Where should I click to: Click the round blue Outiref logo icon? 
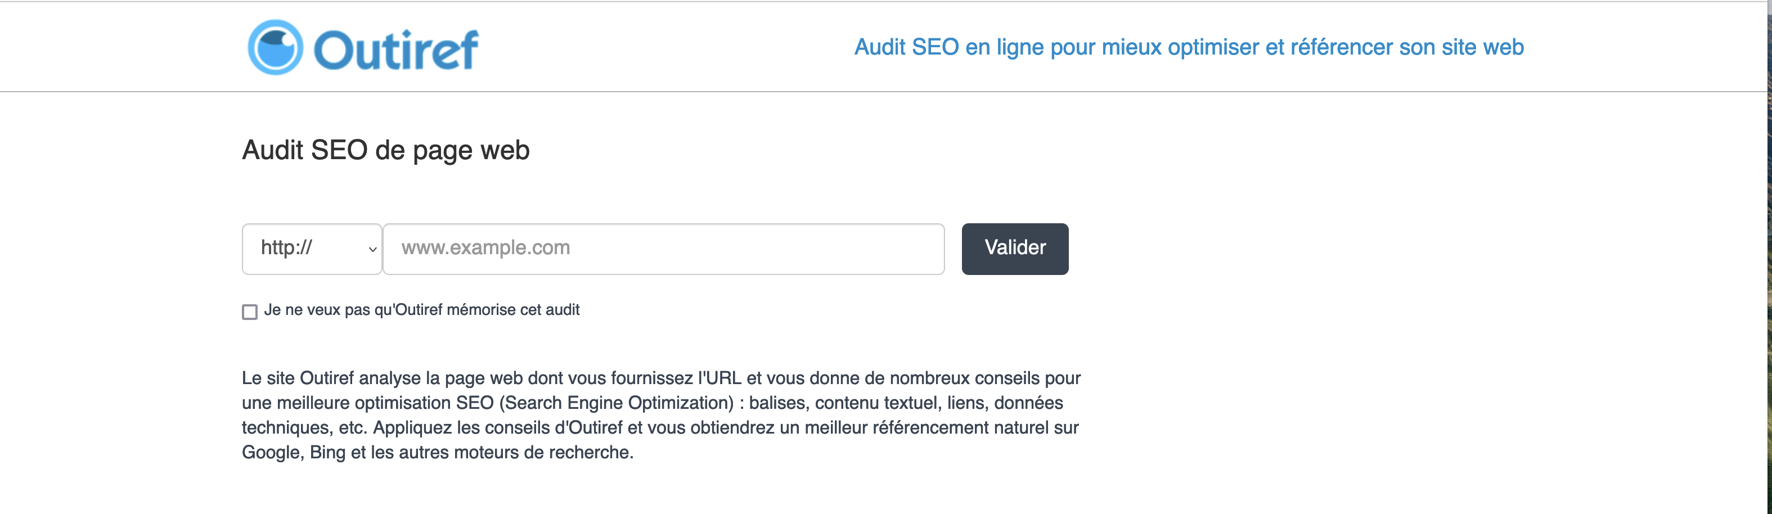tap(275, 47)
